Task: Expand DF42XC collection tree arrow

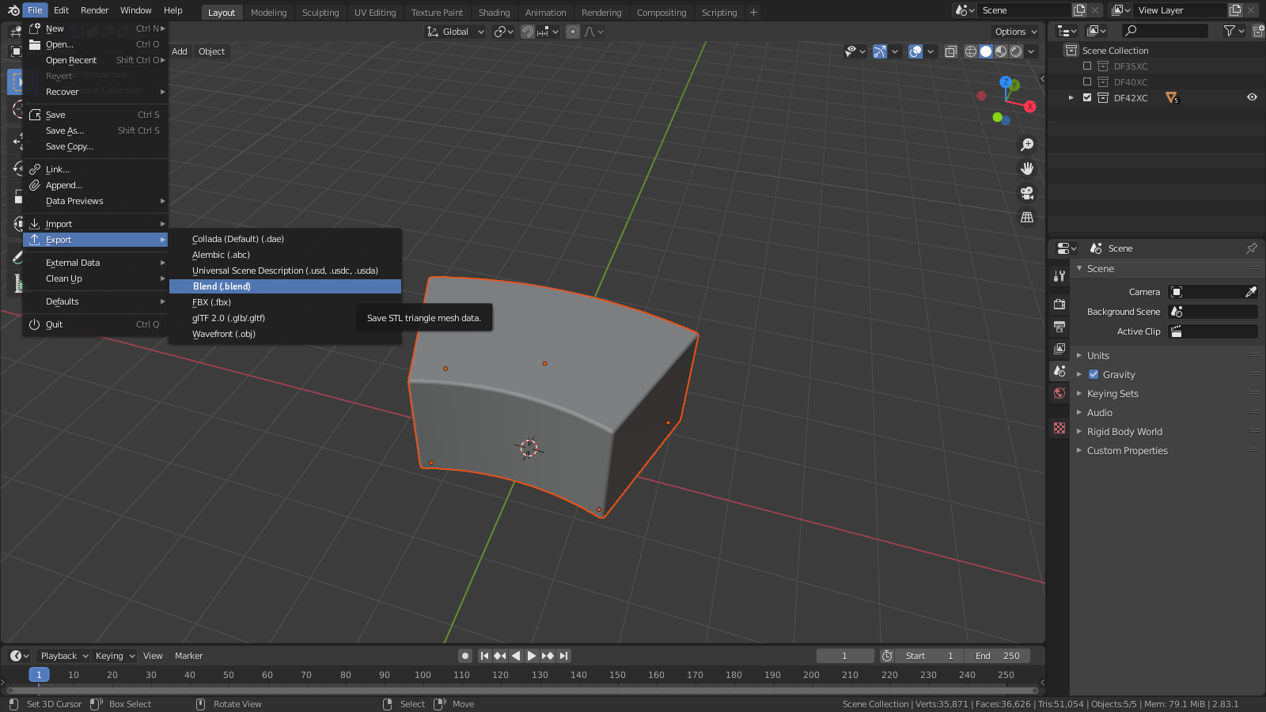Action: coord(1071,97)
